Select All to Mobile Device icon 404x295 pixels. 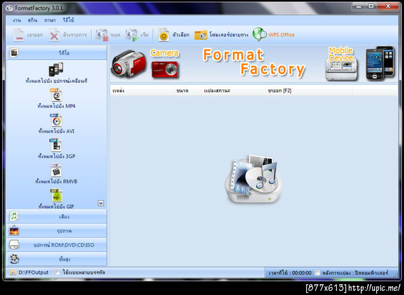point(56,69)
